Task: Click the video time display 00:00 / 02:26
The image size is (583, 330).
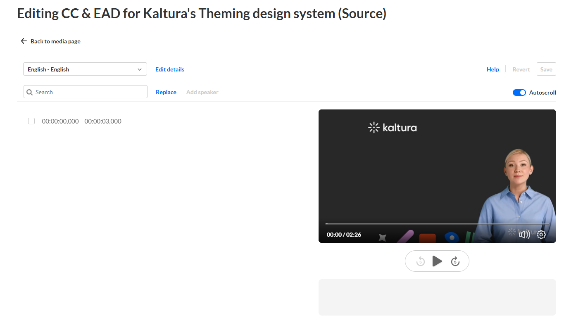Action: pos(344,235)
